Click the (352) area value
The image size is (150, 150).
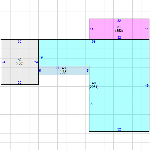click(x=119, y=31)
